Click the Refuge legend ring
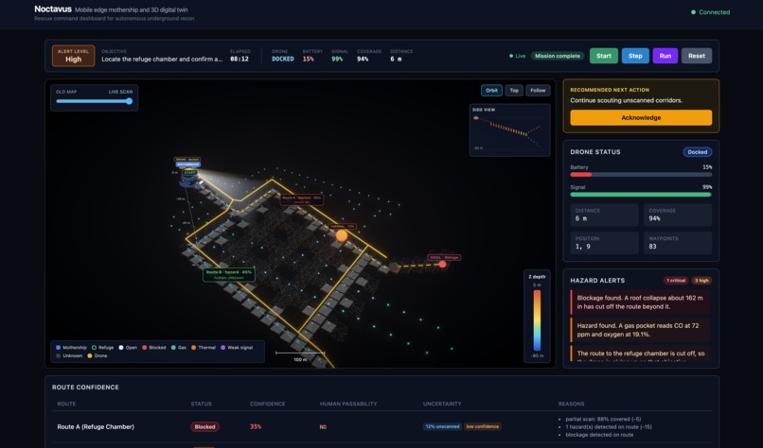 [95, 348]
